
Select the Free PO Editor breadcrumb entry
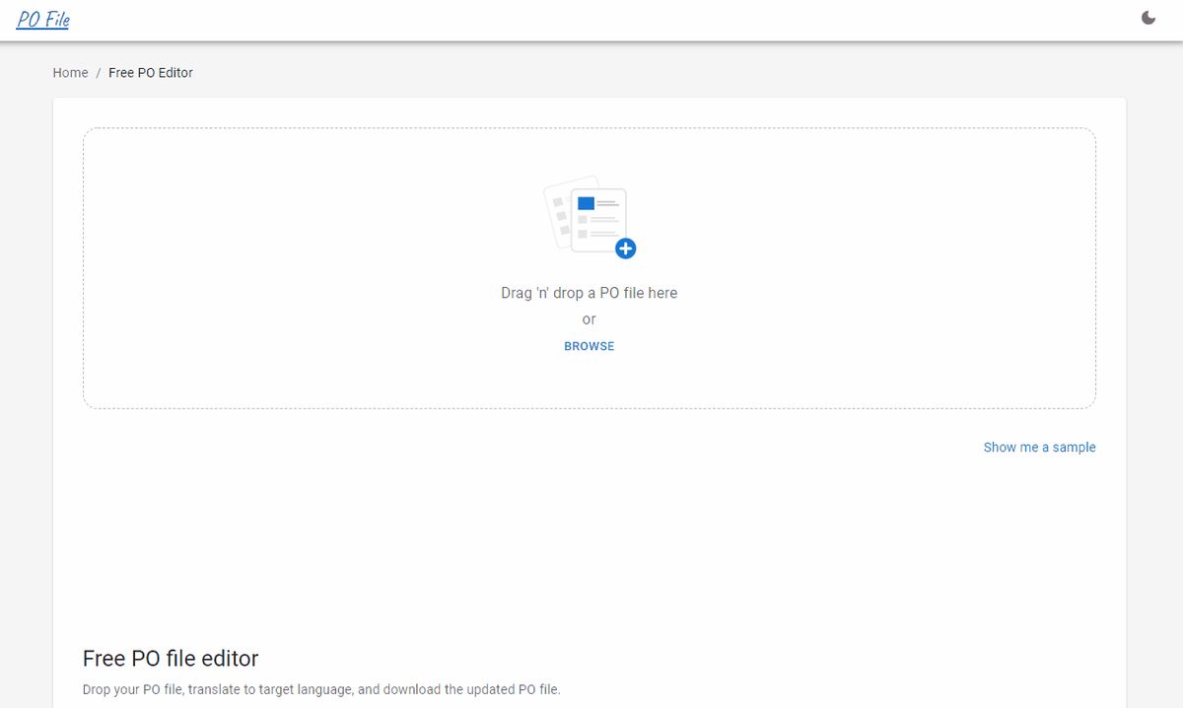[150, 72]
